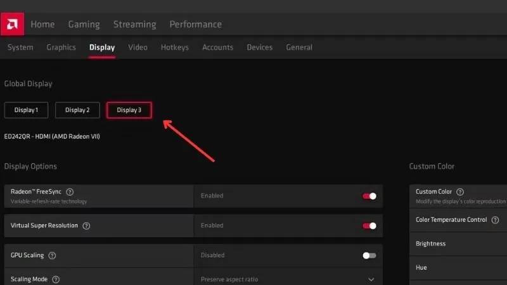Select the Display 2 button
The height and width of the screenshot is (285, 507).
point(77,110)
